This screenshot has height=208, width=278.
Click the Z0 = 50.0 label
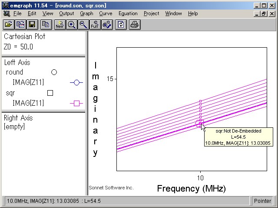18,47
